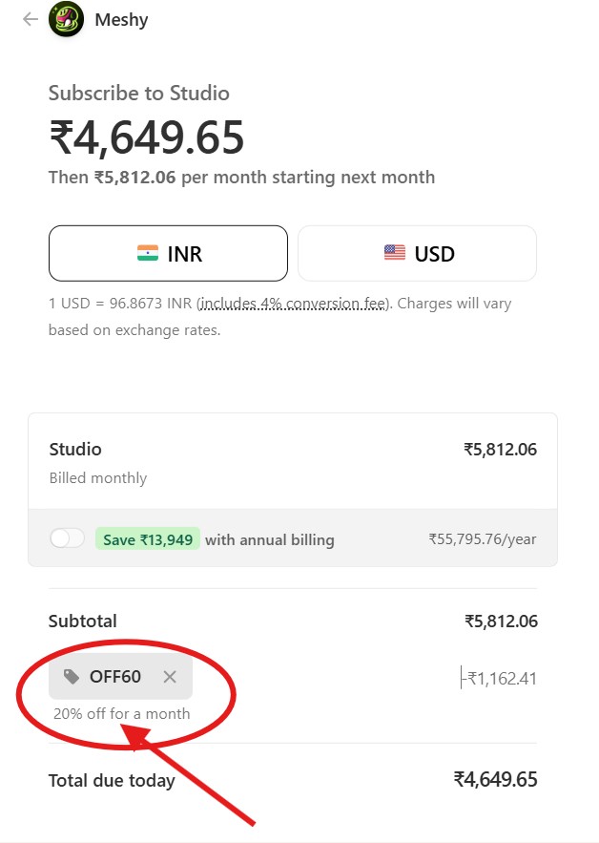Click the Studio plan name
The height and width of the screenshot is (843, 599).
[75, 449]
